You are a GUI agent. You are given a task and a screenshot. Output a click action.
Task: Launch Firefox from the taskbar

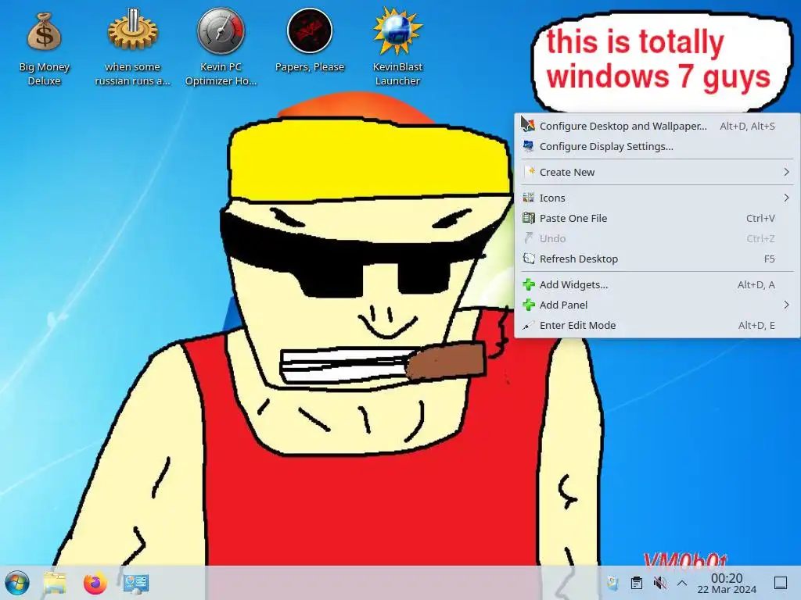(x=95, y=583)
